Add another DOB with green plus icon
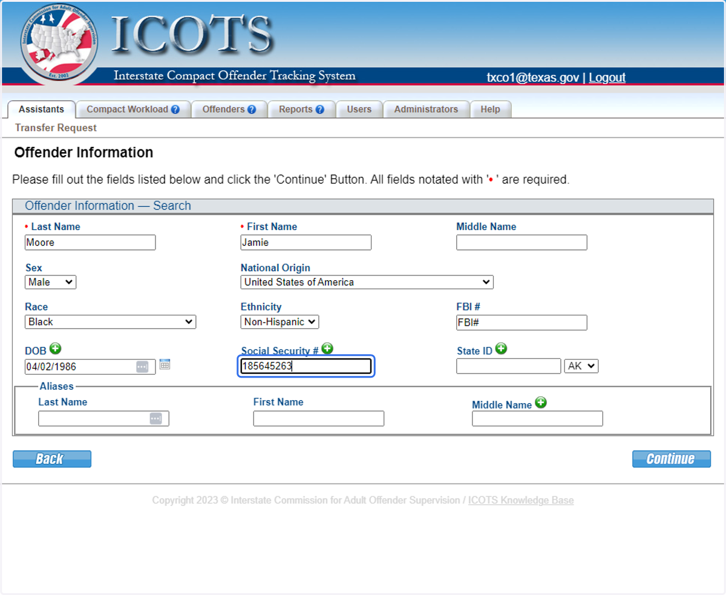Image resolution: width=726 pixels, height=595 pixels. click(56, 348)
